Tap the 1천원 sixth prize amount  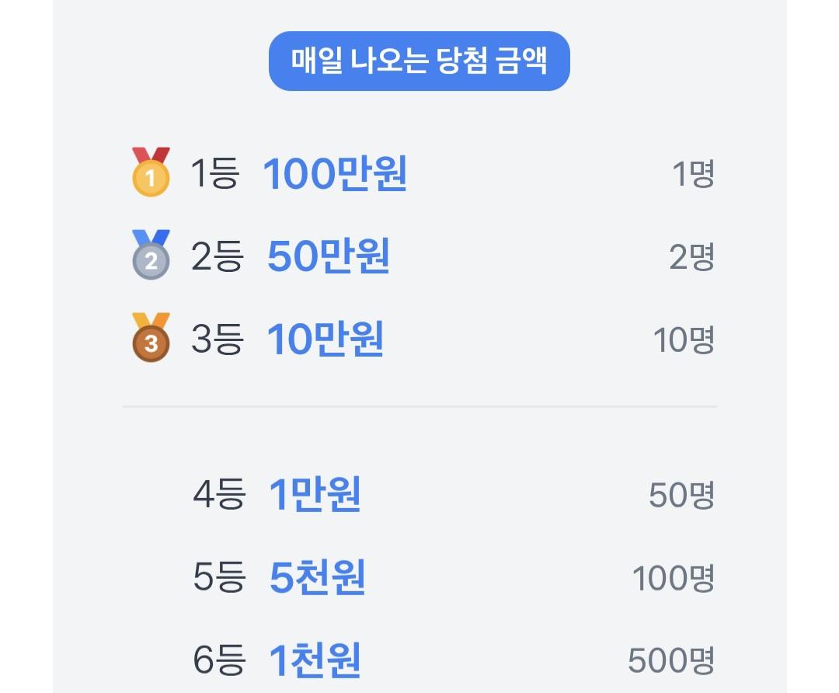[315, 660]
